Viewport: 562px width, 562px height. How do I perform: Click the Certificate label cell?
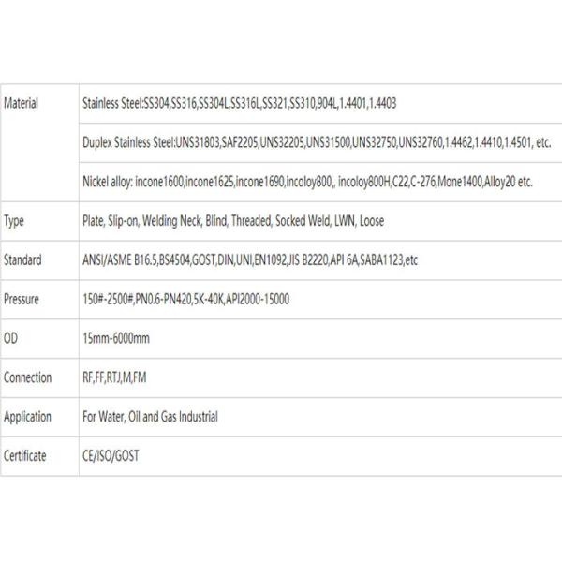39,456
